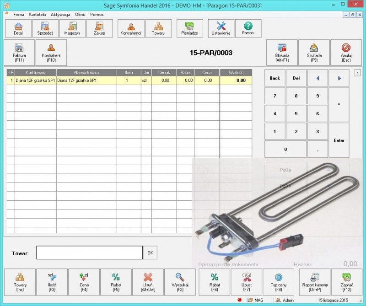Click the Del keypad button
366x306 pixels.
[296, 78]
